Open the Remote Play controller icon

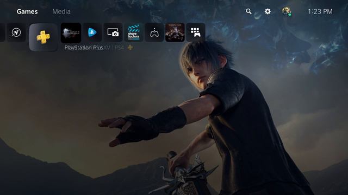154,32
